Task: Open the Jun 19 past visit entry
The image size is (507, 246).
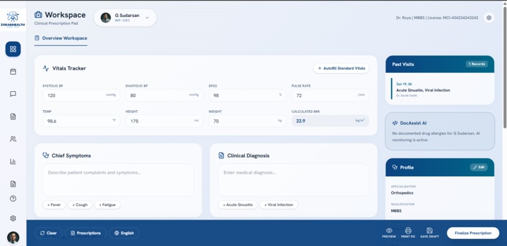Action: 440,89
